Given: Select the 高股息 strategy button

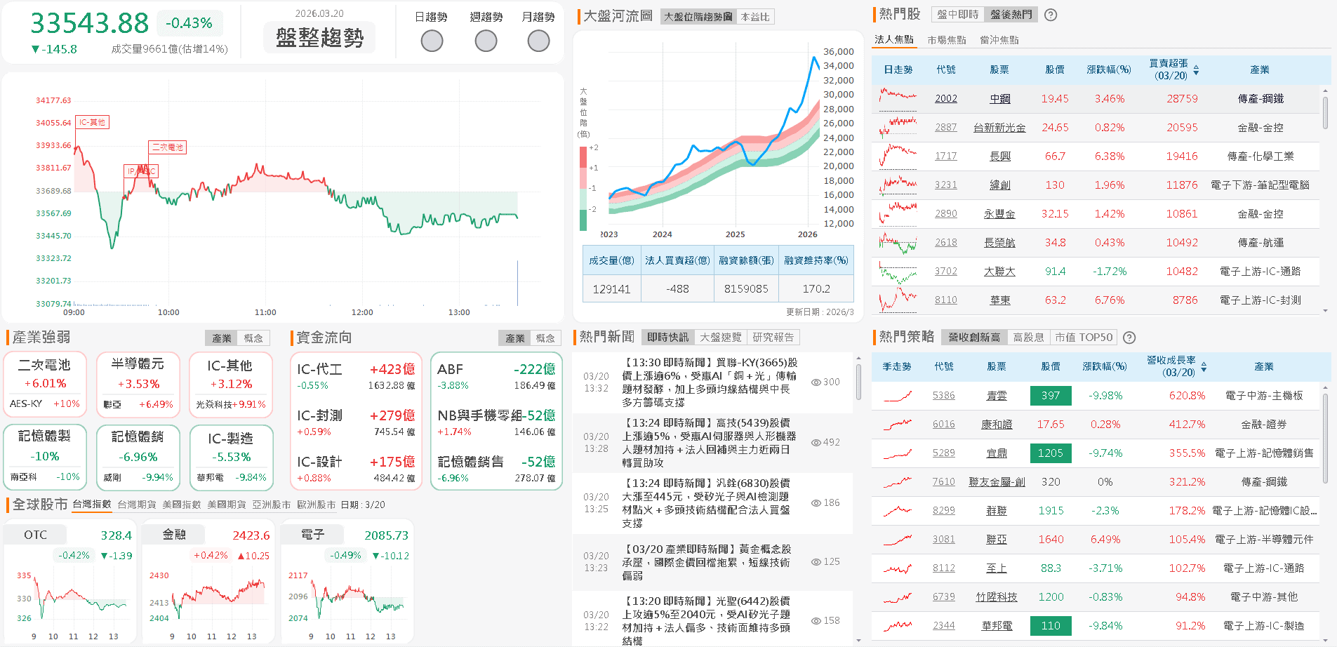Looking at the screenshot, I should (1029, 337).
